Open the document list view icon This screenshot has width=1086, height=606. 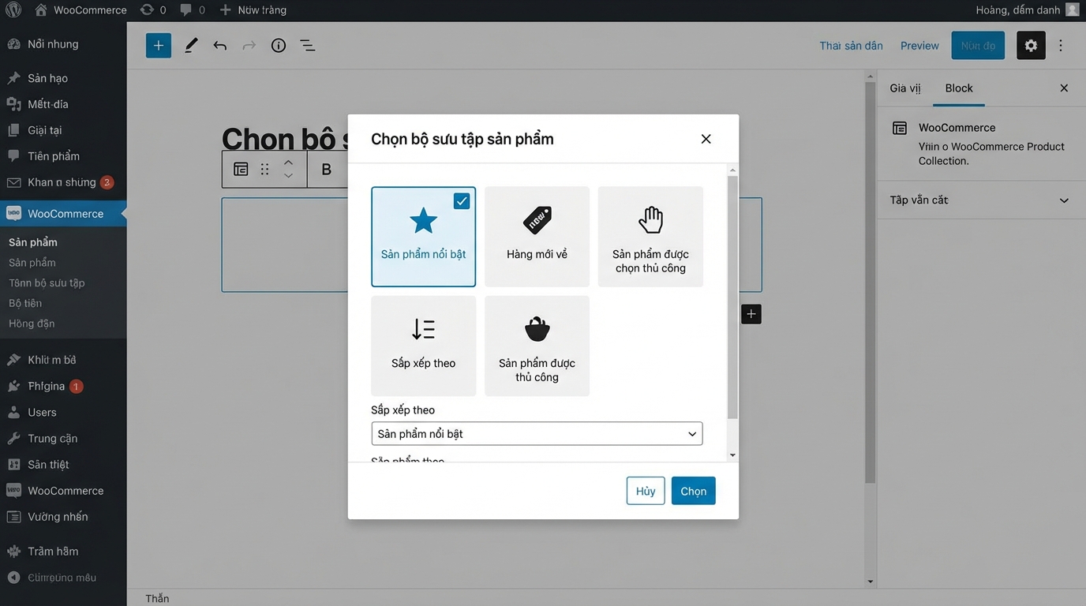pyautogui.click(x=307, y=45)
